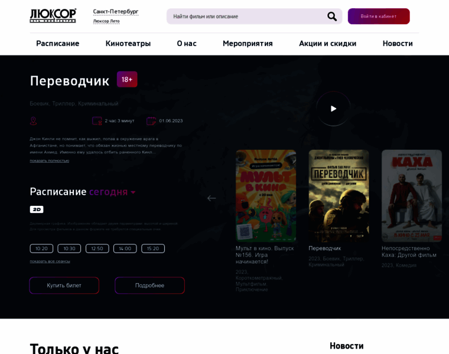Open the Каха poster thumbnail
This screenshot has height=354, width=449.
pyautogui.click(x=412, y=196)
